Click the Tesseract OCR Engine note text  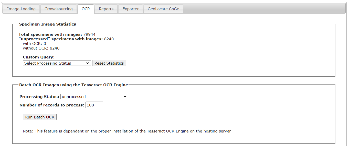click(127, 131)
